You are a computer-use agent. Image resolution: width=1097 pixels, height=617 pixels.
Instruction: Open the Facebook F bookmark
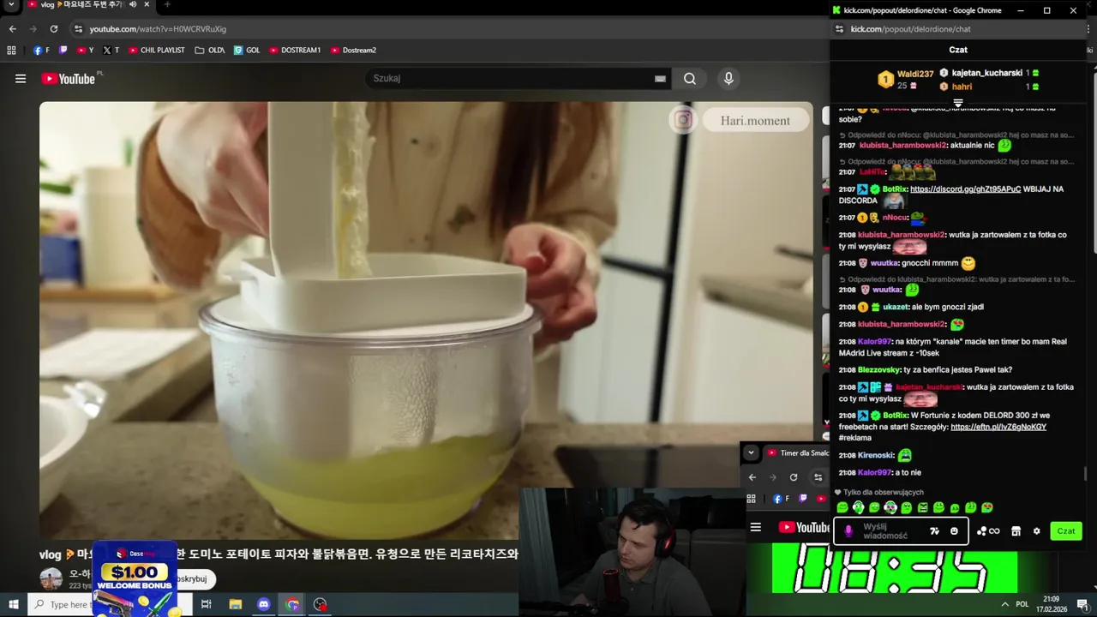40,51
